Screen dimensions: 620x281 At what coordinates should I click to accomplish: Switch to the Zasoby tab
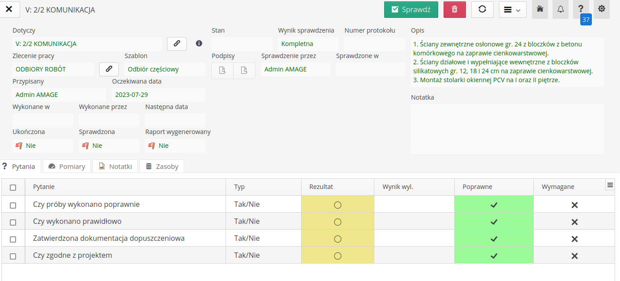pyautogui.click(x=162, y=166)
